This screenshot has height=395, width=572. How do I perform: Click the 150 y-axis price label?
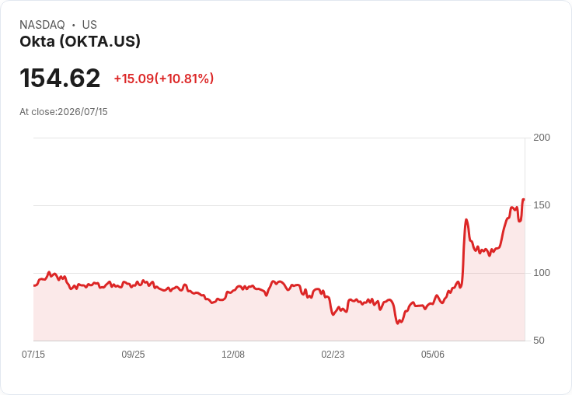542,205
